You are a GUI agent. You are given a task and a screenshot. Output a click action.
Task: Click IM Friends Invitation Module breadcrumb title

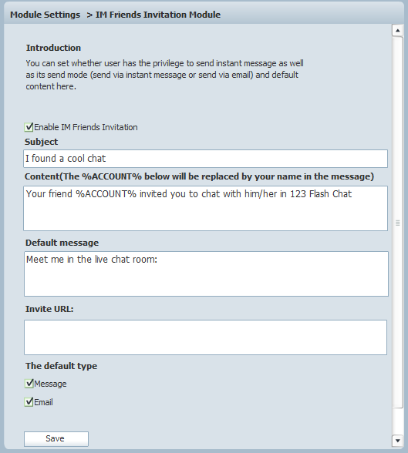[x=158, y=15]
